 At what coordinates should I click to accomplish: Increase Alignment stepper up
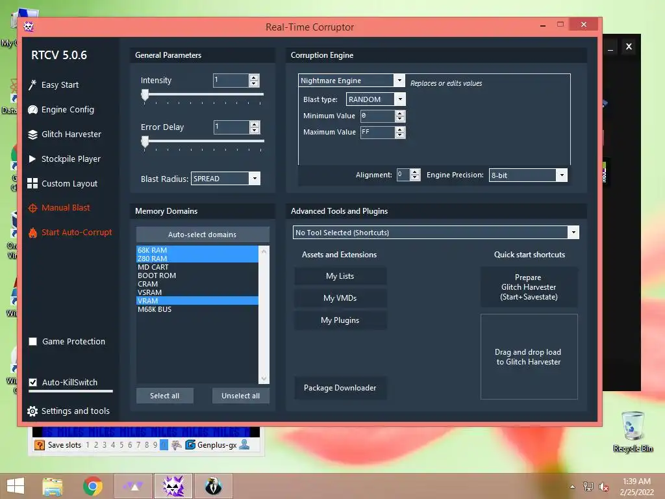point(415,172)
